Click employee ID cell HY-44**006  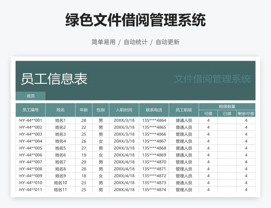(x=31, y=155)
